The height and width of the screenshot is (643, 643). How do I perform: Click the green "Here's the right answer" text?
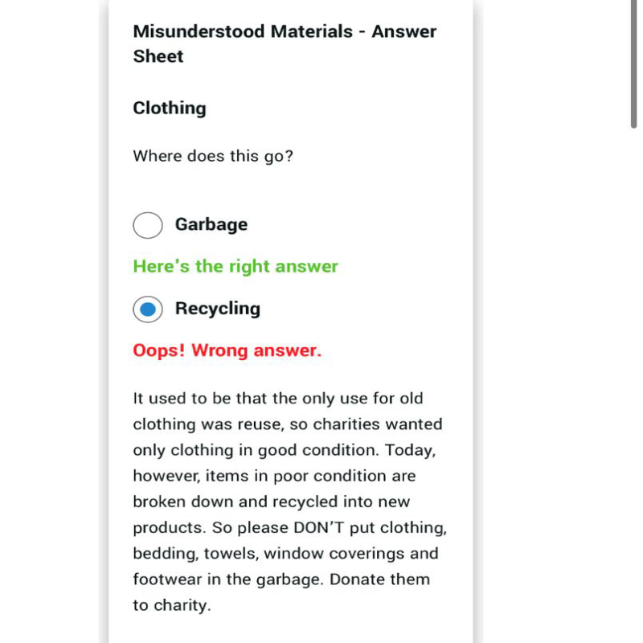pos(235,267)
